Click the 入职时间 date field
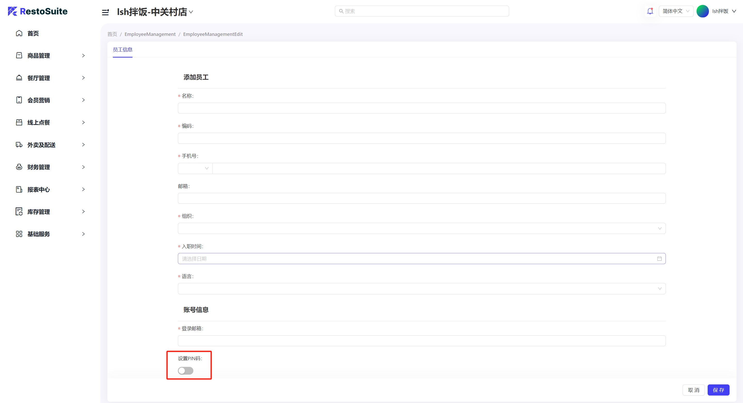Viewport: 743px width, 403px height. coord(422,258)
